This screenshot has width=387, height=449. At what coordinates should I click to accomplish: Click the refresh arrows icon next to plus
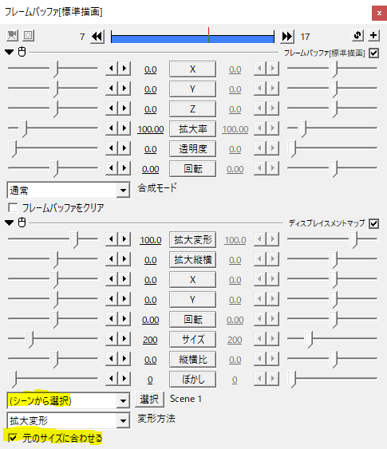click(x=357, y=36)
